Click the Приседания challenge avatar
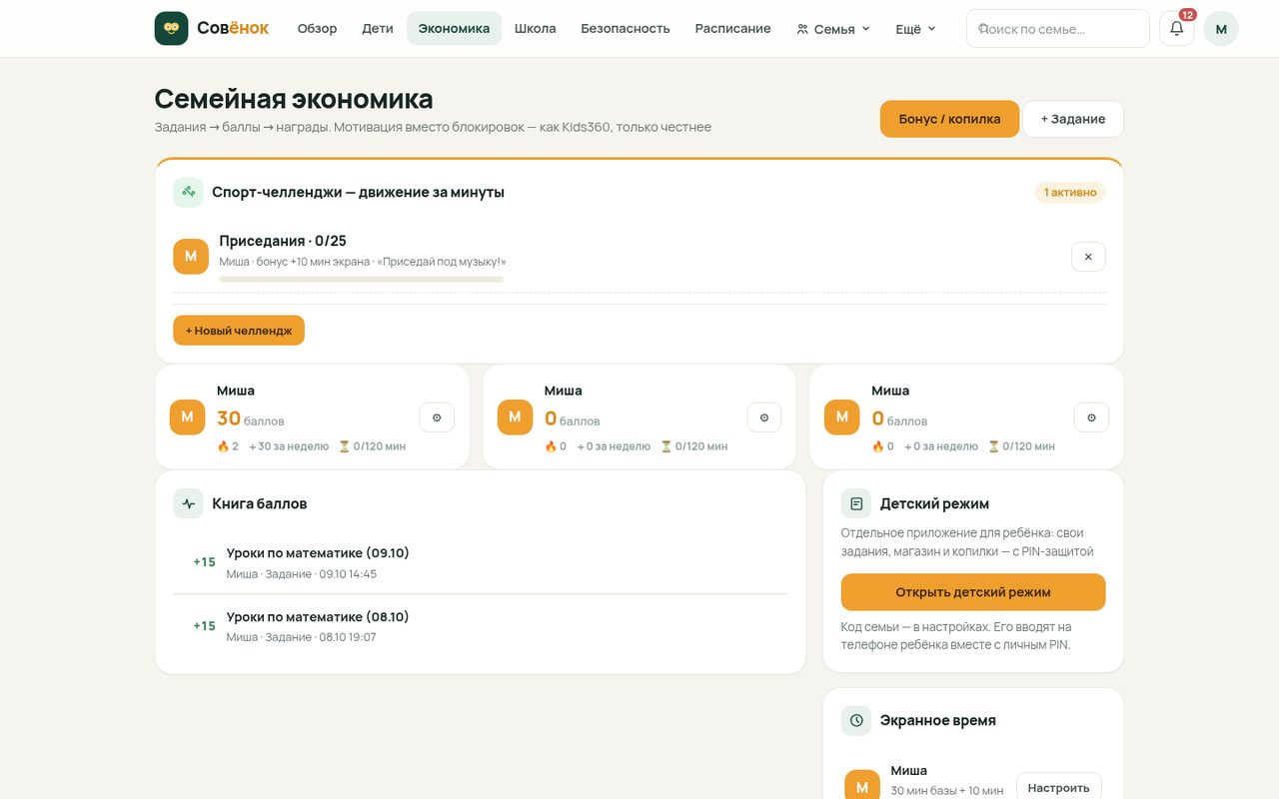 tap(191, 257)
